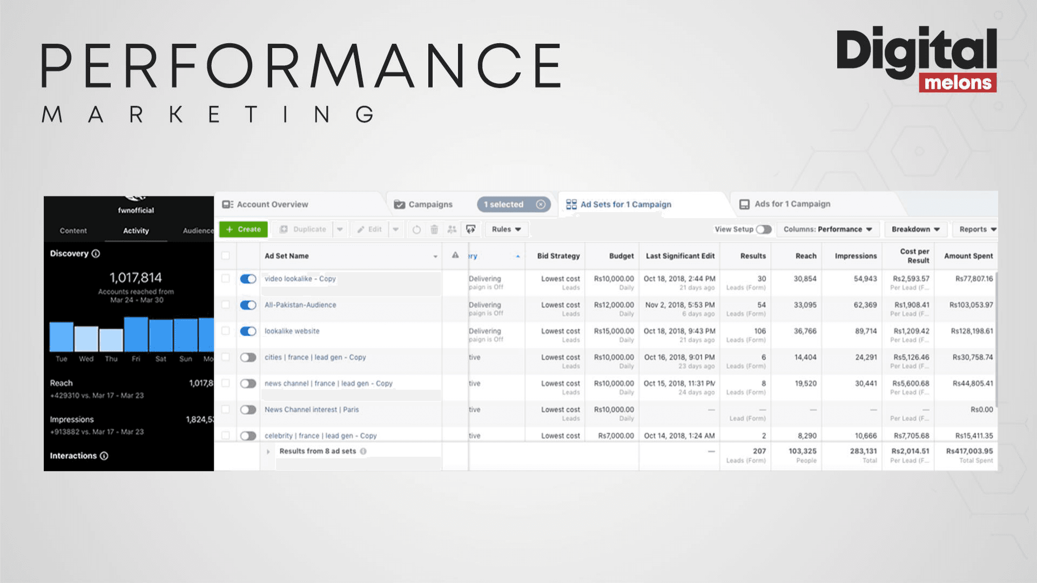Click info icon beside Results from 8 ad sets

pyautogui.click(x=363, y=451)
